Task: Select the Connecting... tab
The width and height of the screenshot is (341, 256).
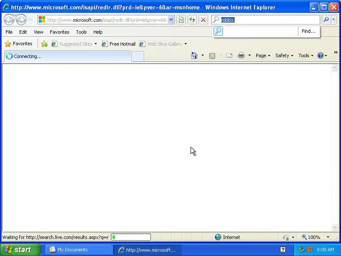Action: [68, 56]
